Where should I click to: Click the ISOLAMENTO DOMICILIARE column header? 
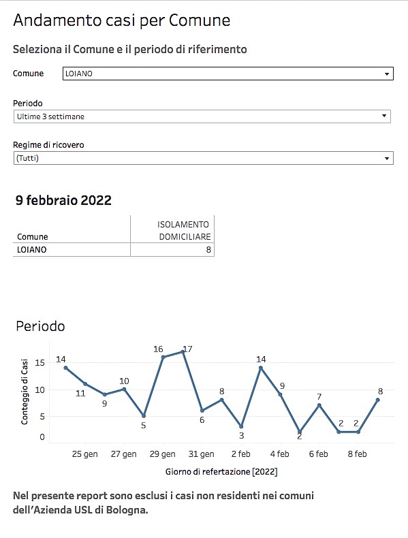(184, 231)
